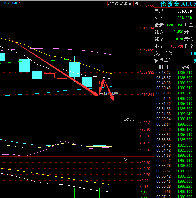196x198 pixels.
Task: Click the 涨跌 change value -0.450
Action: tap(178, 32)
